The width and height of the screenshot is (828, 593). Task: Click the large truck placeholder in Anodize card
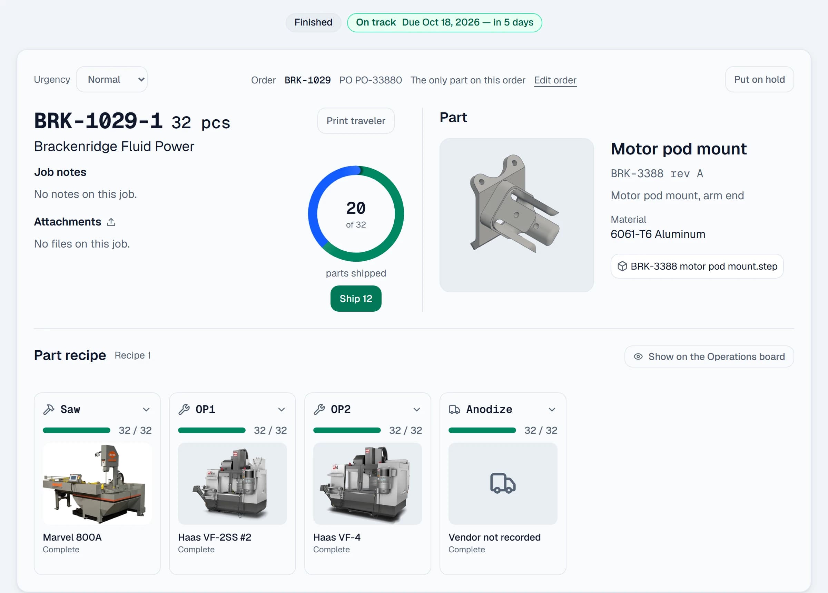[503, 483]
